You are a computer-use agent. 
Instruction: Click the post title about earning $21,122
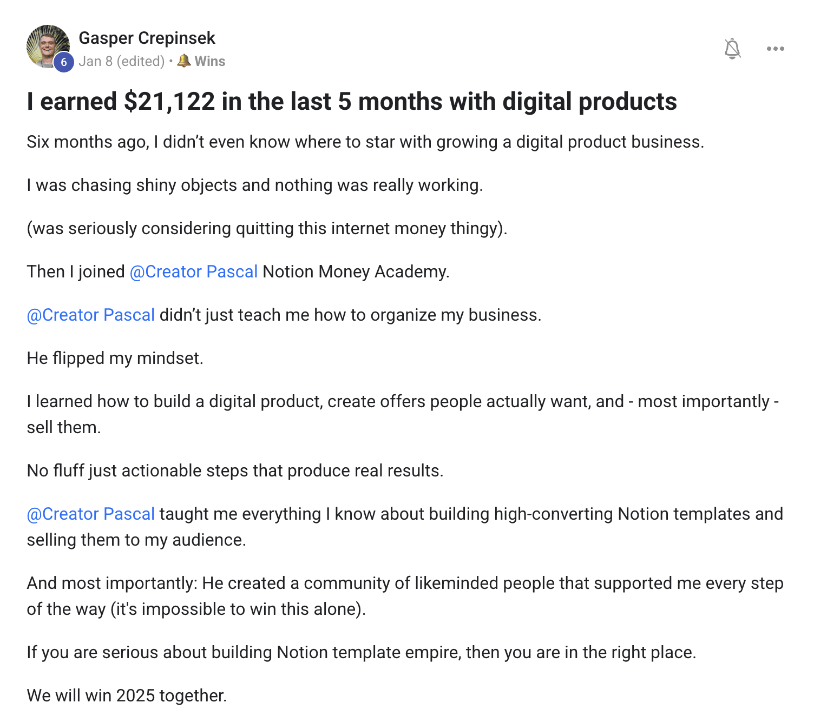click(x=352, y=102)
